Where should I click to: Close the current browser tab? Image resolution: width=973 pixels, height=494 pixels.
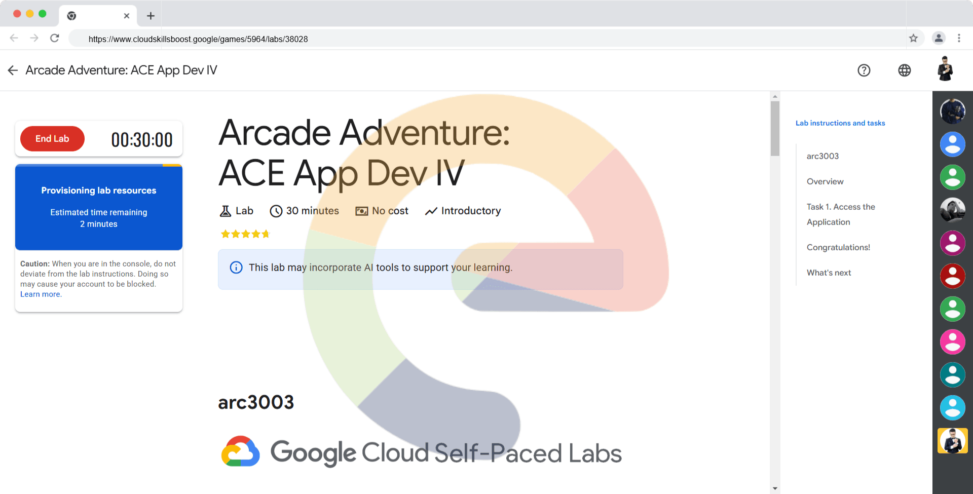point(127,16)
